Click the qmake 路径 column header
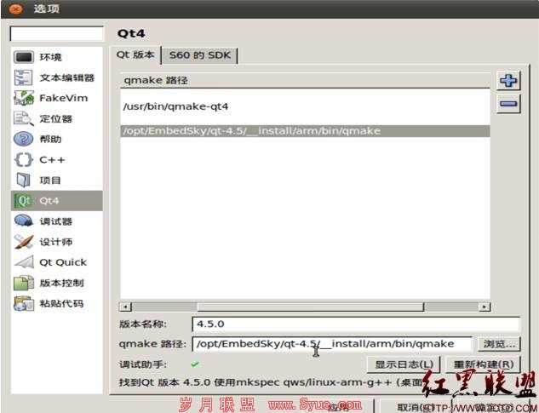Screen dimensions: 539x413 coord(305,80)
